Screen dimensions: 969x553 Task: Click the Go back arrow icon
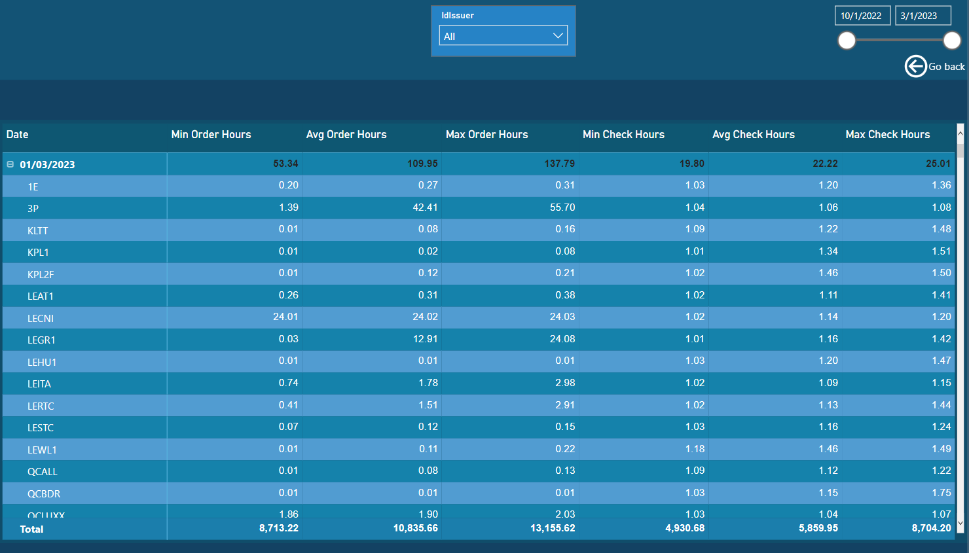click(x=915, y=66)
